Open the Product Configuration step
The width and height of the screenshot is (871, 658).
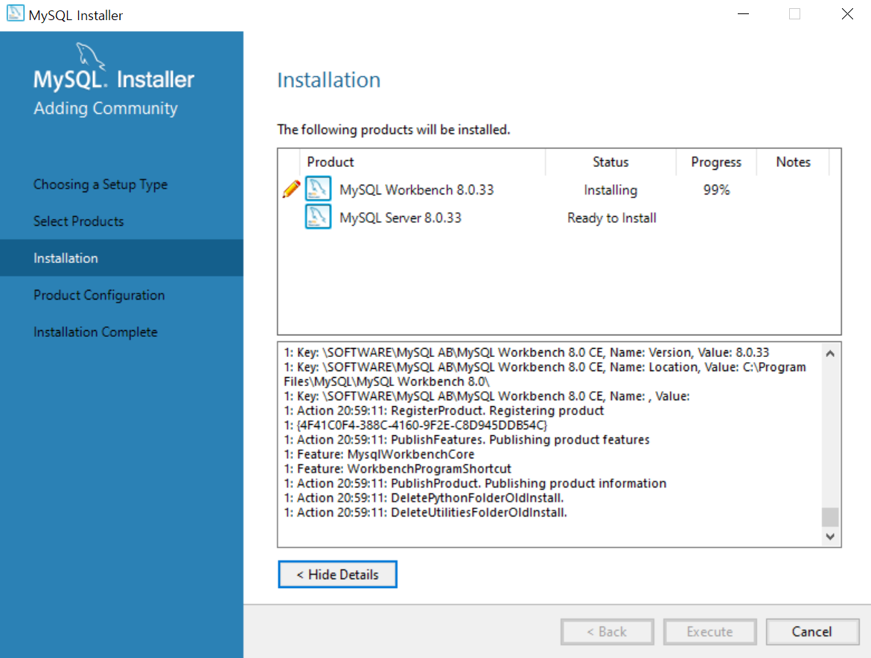click(x=99, y=295)
